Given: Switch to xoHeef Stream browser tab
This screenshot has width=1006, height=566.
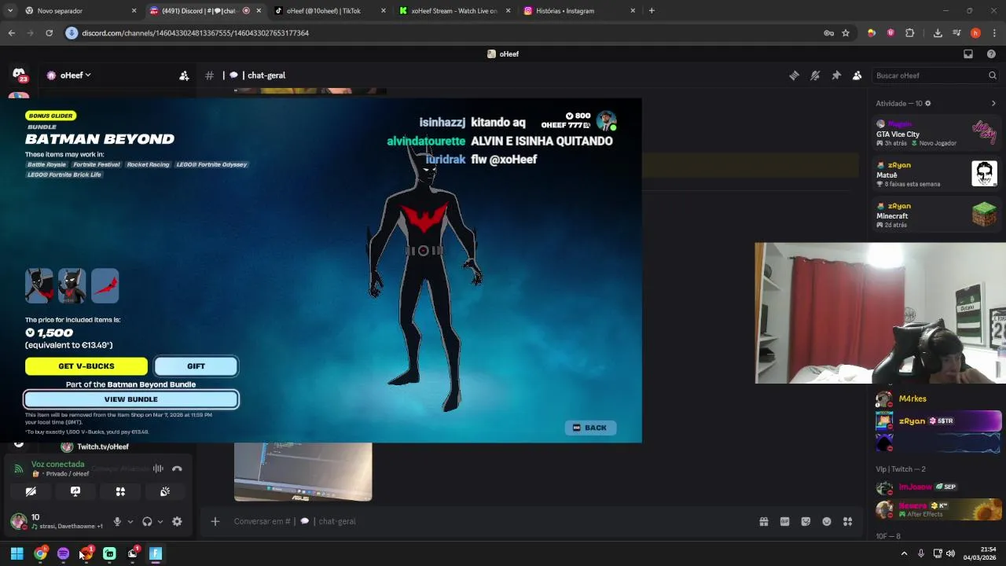Looking at the screenshot, I should (x=453, y=11).
